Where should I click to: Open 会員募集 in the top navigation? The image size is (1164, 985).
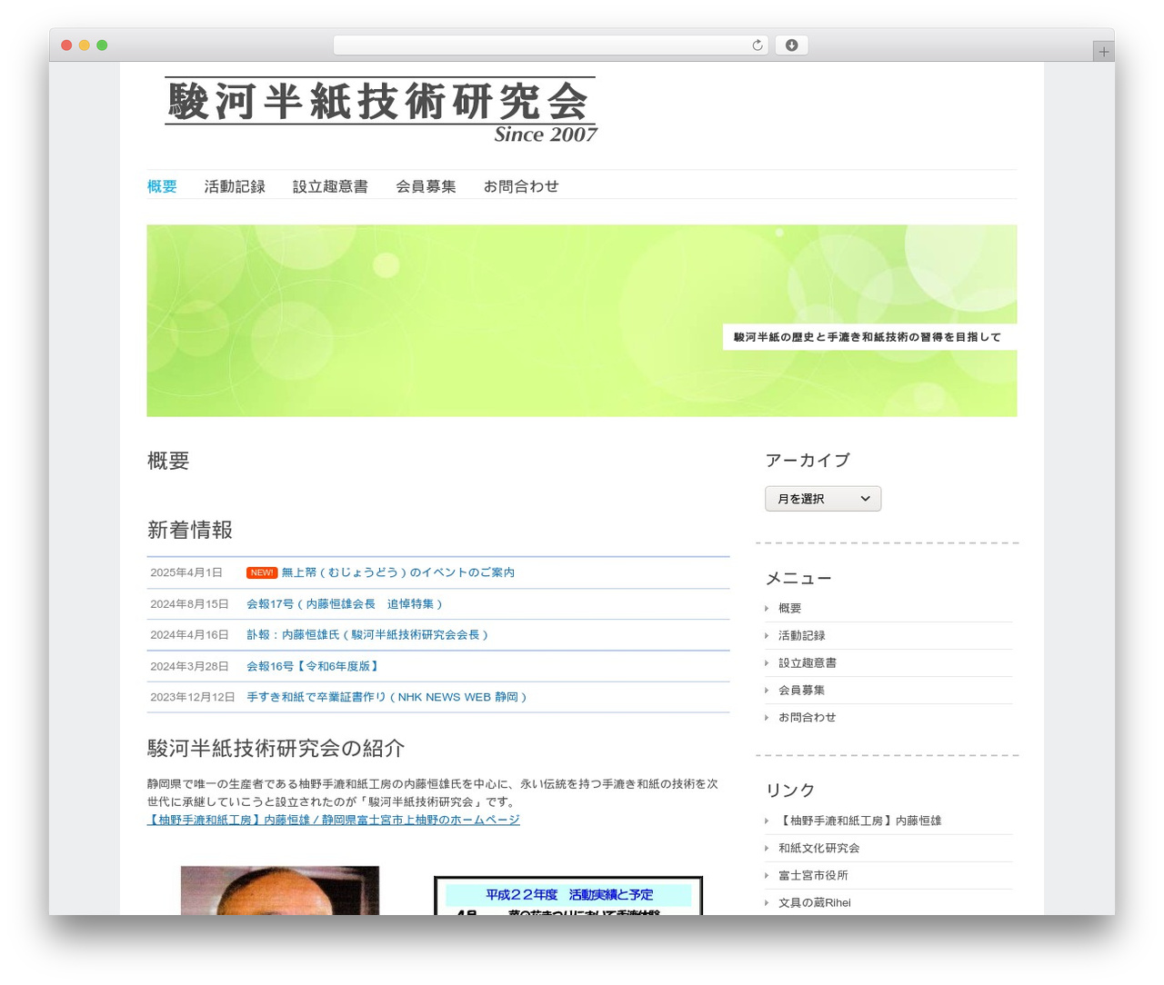[426, 186]
